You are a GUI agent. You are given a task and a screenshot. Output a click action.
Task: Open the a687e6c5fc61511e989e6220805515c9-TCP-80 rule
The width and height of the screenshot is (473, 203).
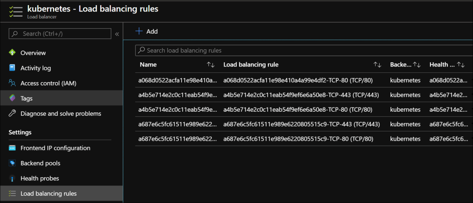pos(298,139)
